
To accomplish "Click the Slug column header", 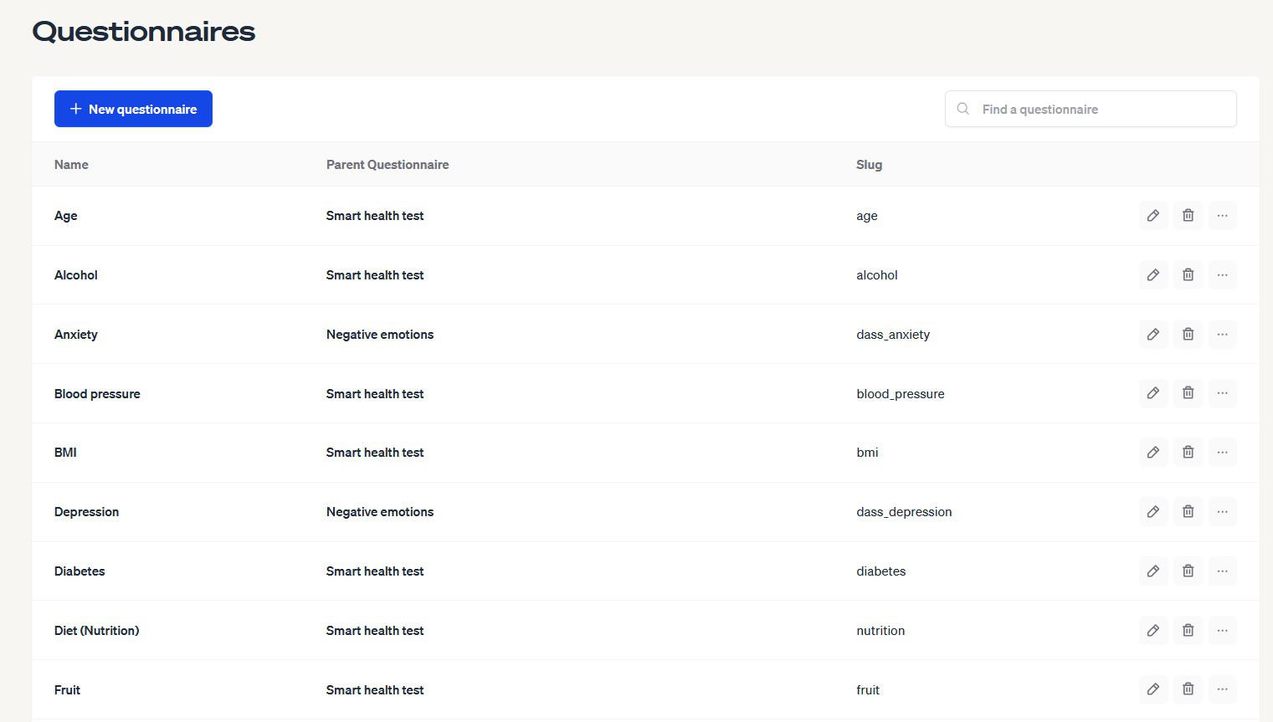I will coord(869,164).
